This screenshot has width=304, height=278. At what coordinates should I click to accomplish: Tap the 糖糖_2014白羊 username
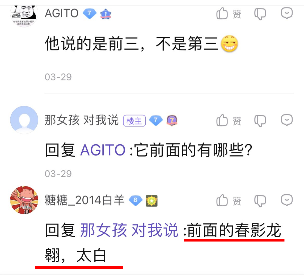coord(85,200)
